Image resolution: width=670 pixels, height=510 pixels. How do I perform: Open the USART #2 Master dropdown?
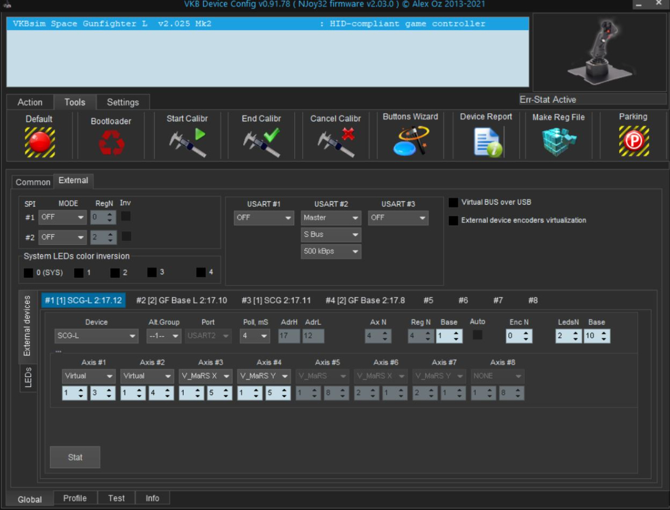[x=331, y=218]
